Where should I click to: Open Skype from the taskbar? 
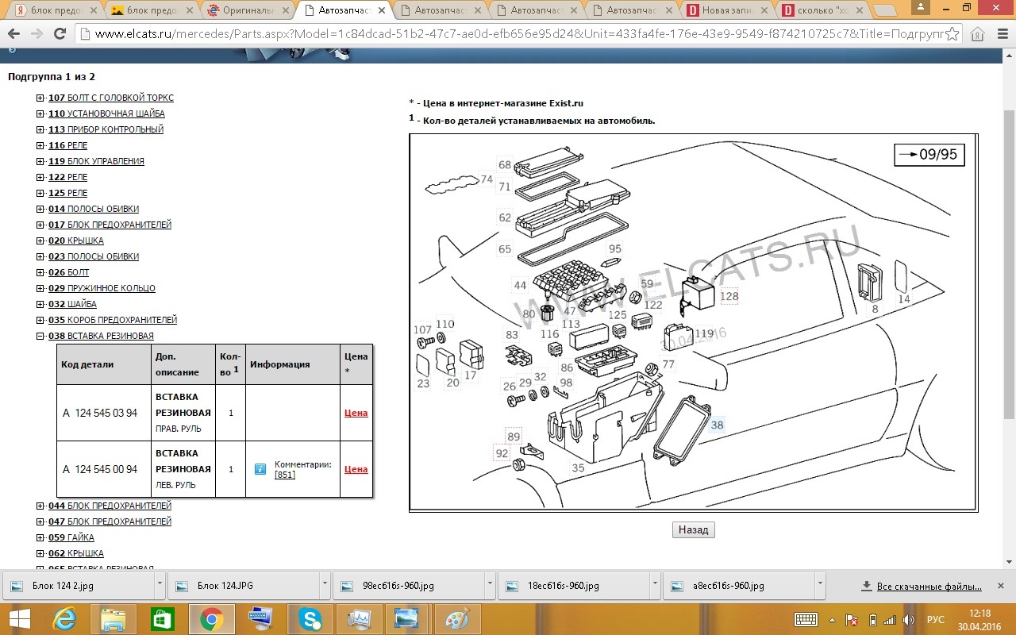310,619
